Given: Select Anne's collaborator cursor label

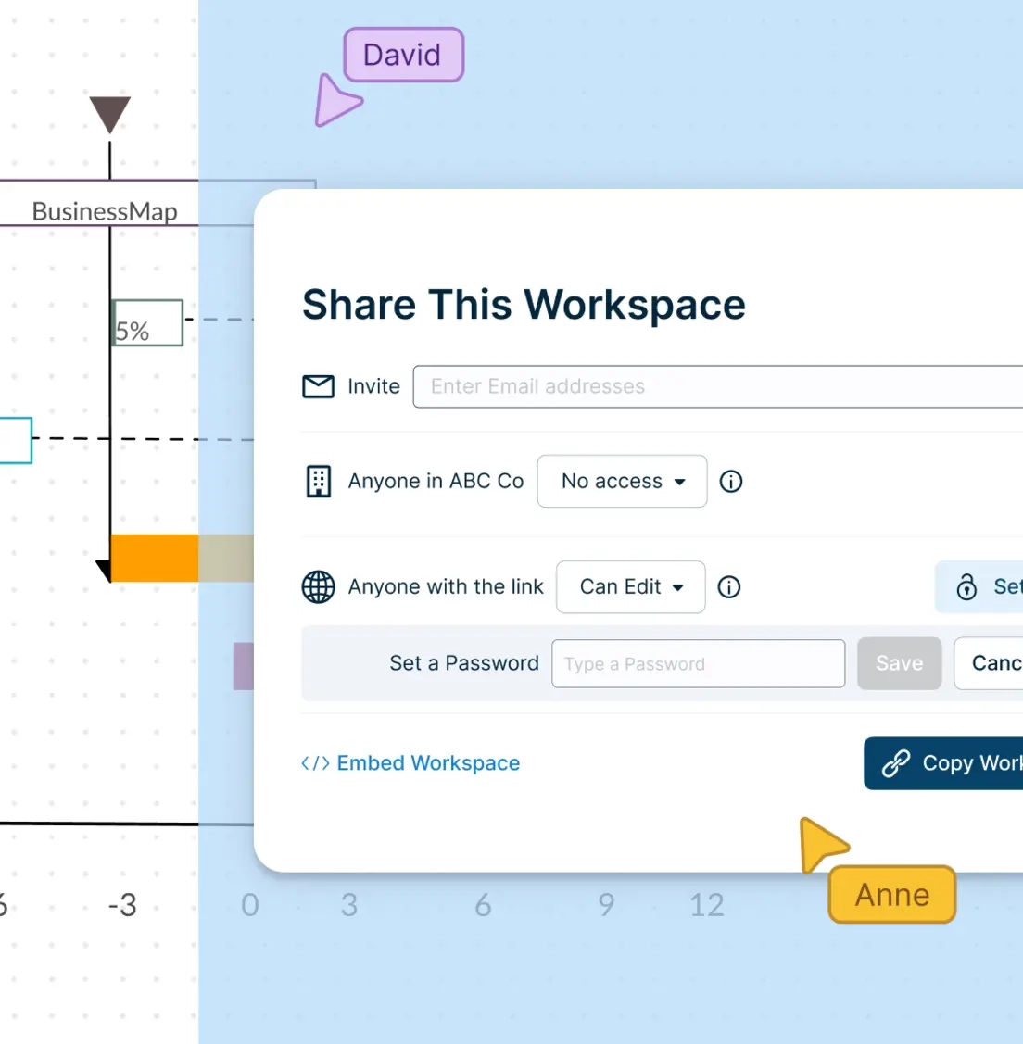Looking at the screenshot, I should (x=890, y=895).
